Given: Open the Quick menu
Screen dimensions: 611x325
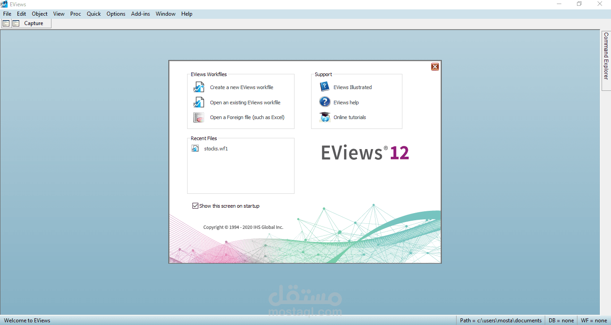Looking at the screenshot, I should [x=94, y=14].
